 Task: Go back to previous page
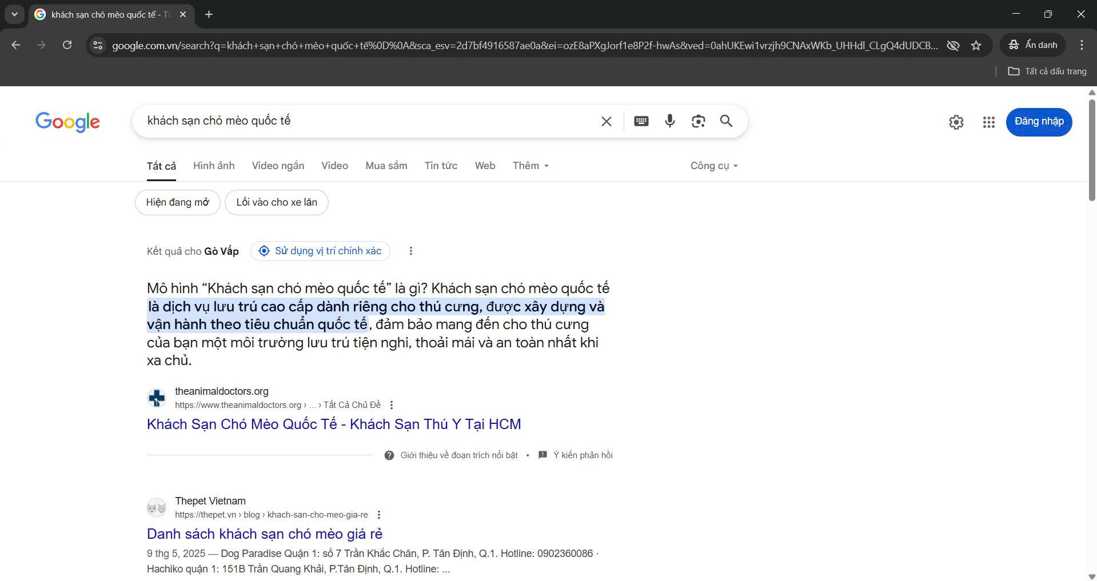16,45
